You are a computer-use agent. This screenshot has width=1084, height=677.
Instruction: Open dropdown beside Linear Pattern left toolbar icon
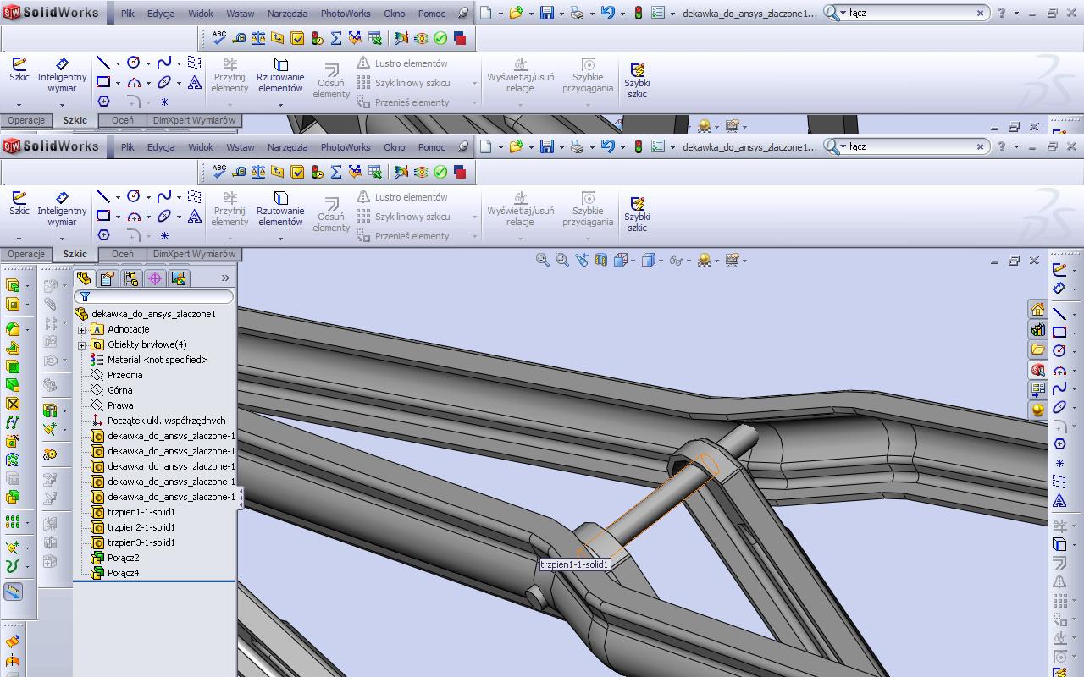pyautogui.click(x=28, y=523)
